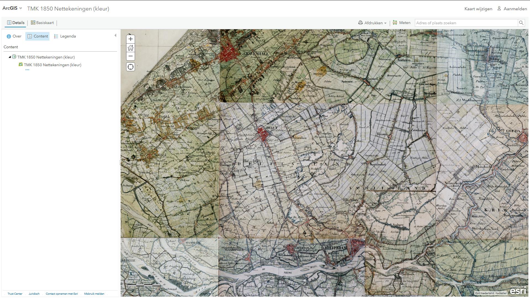Collapse the TMK 1850 Nettekeningen group

point(10,57)
